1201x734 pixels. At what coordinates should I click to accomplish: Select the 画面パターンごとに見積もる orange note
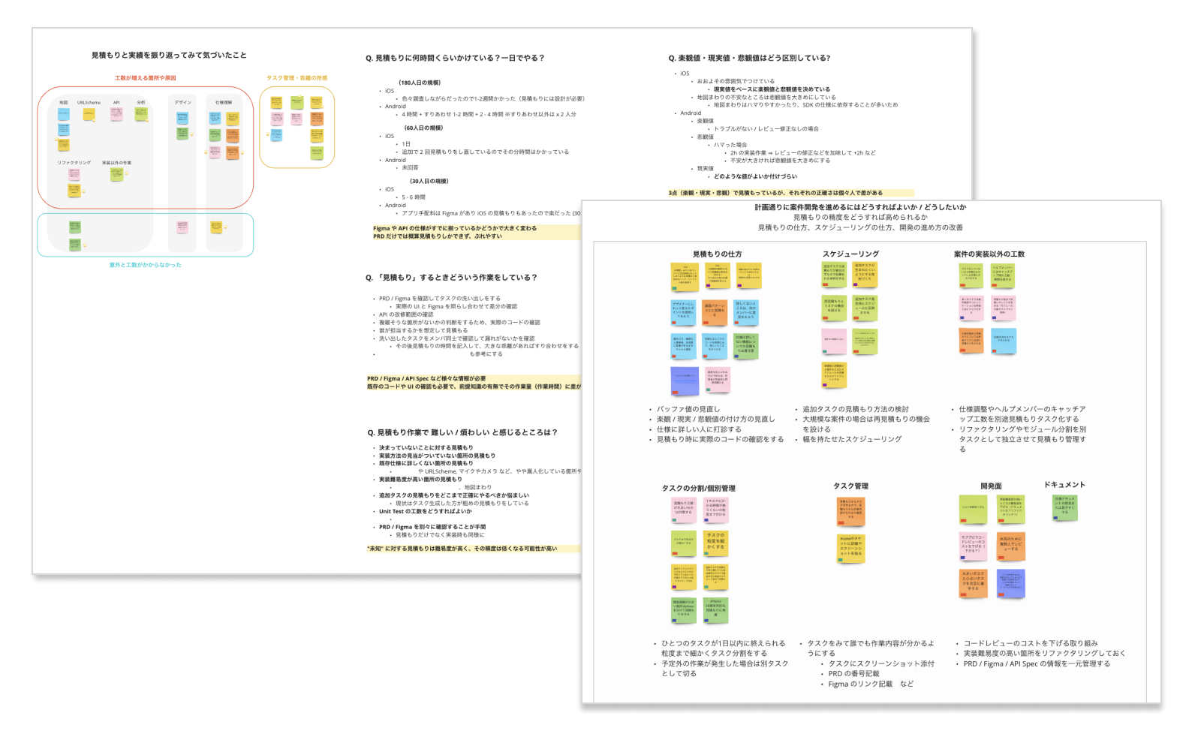click(x=715, y=313)
